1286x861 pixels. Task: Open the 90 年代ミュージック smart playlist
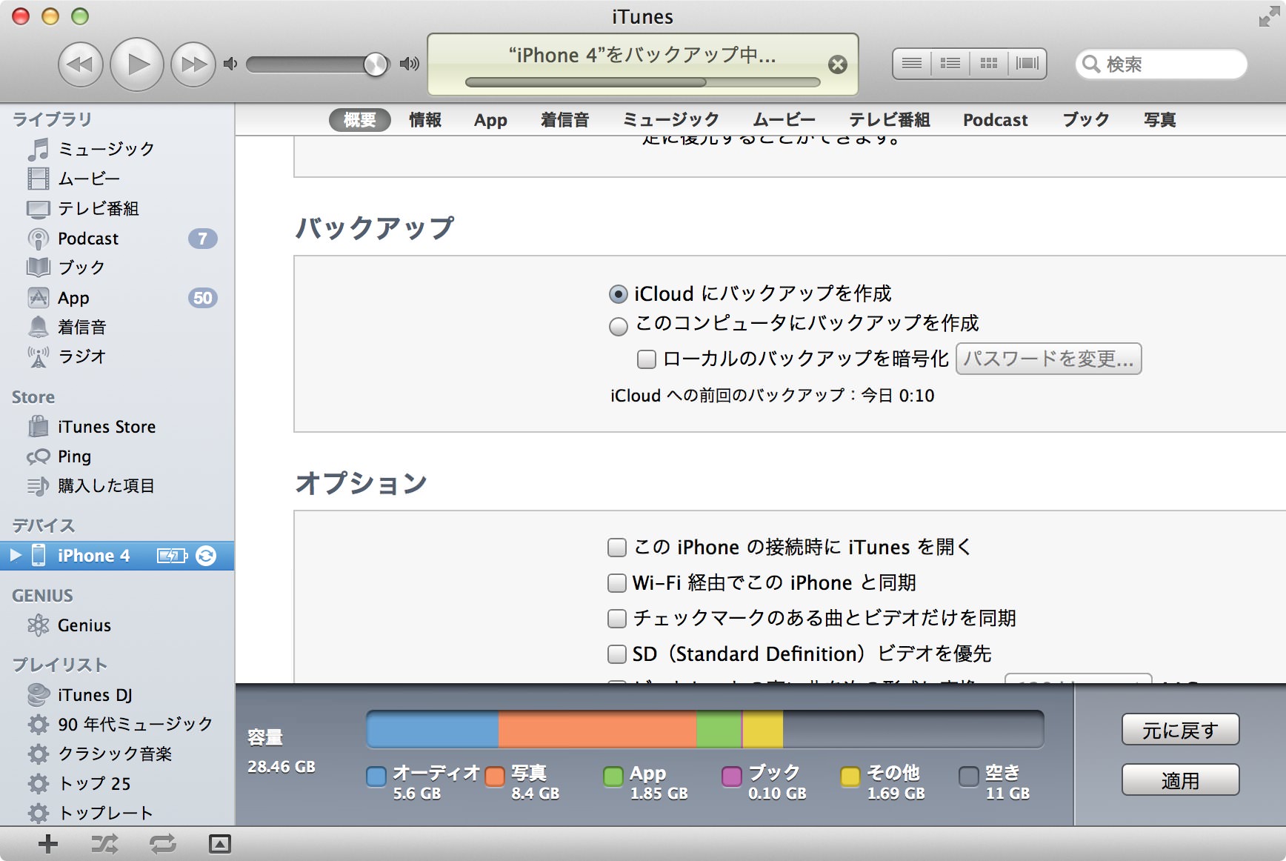117,724
